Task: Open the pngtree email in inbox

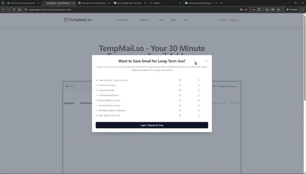Action: pyautogui.click(x=152, y=103)
